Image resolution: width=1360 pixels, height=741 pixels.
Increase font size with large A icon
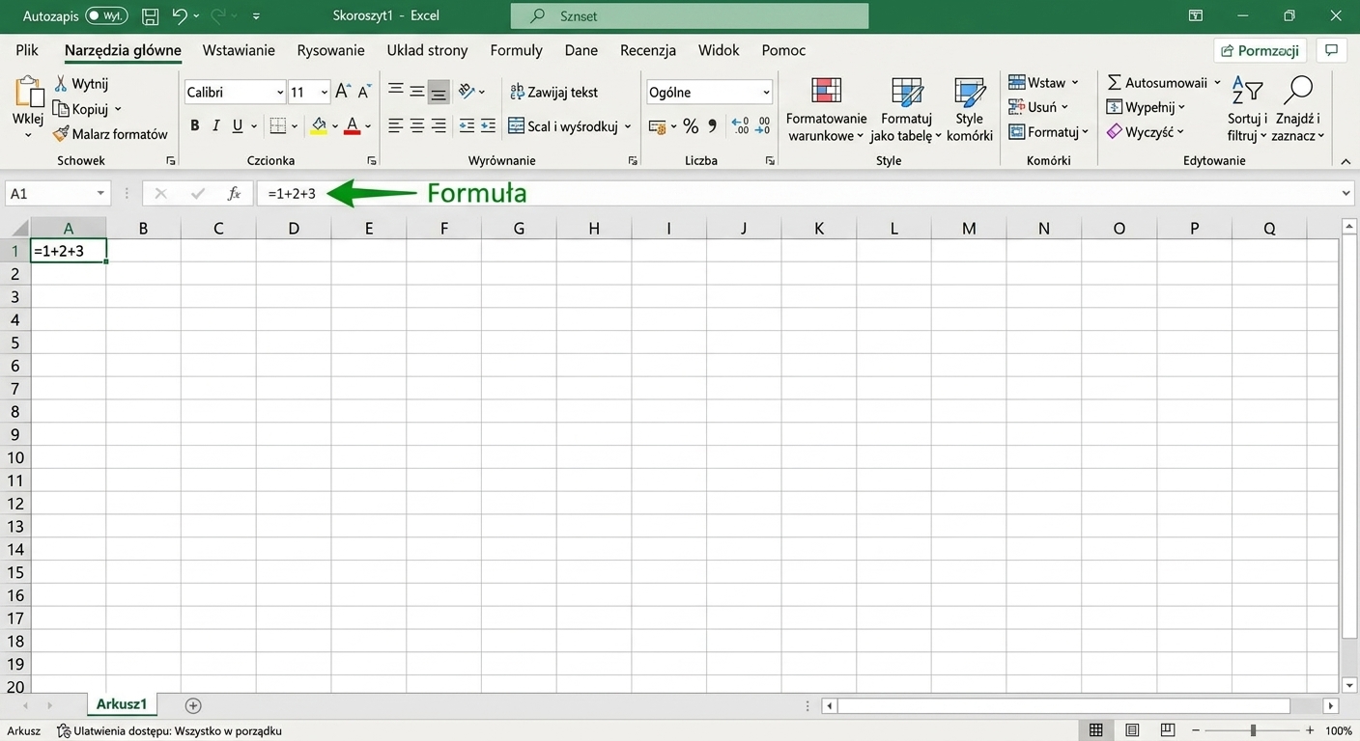pos(343,92)
